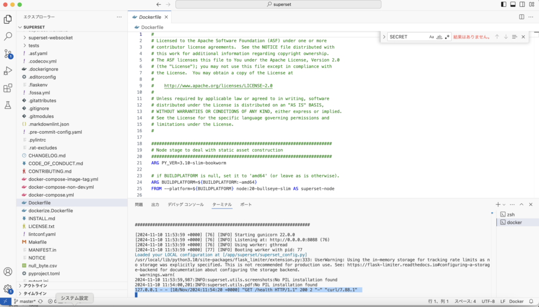Maximize the terminal panel size
This screenshot has width=539, height=307.
pos(522,204)
